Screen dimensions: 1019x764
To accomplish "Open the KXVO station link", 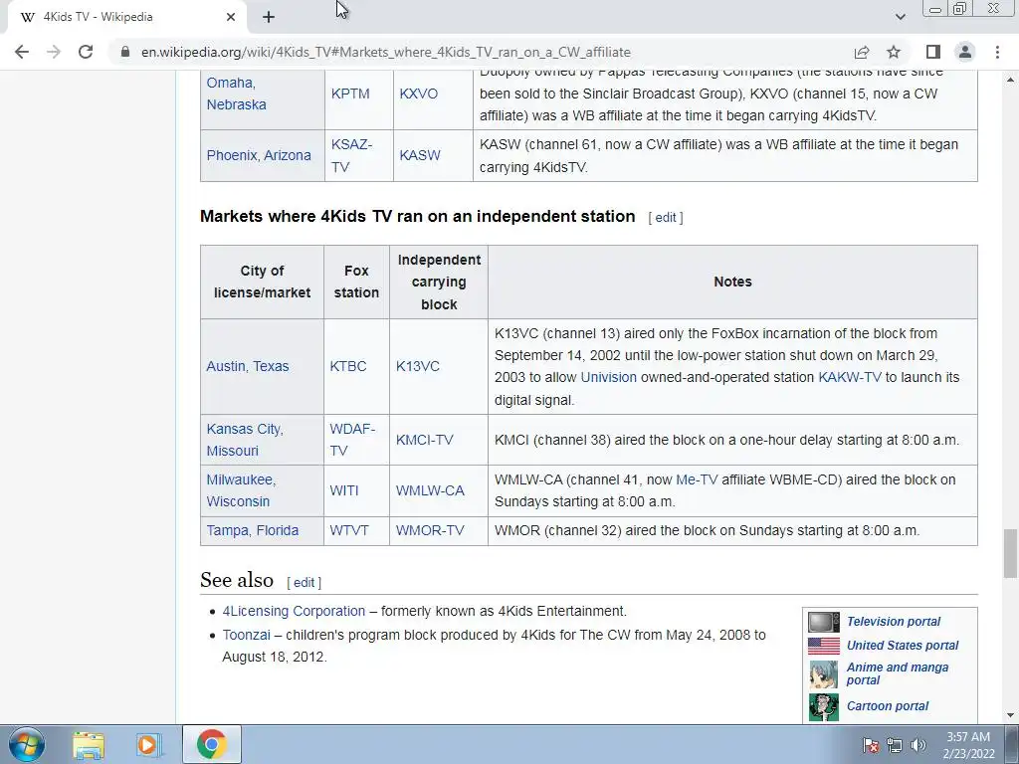I will (x=419, y=94).
